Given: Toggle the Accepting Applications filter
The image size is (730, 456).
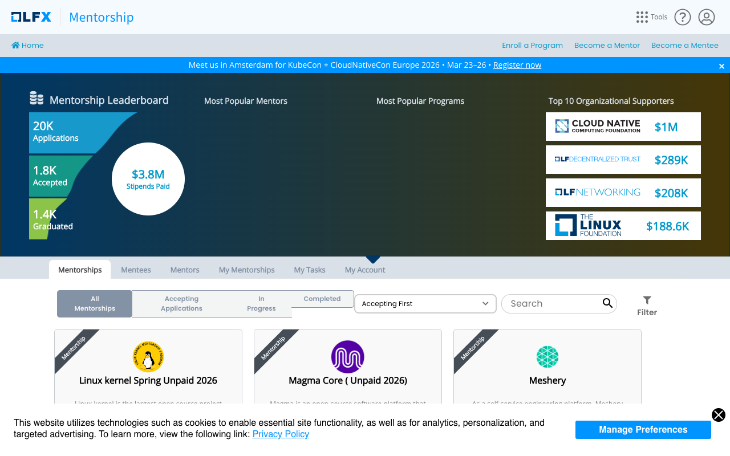Looking at the screenshot, I should pyautogui.click(x=181, y=303).
